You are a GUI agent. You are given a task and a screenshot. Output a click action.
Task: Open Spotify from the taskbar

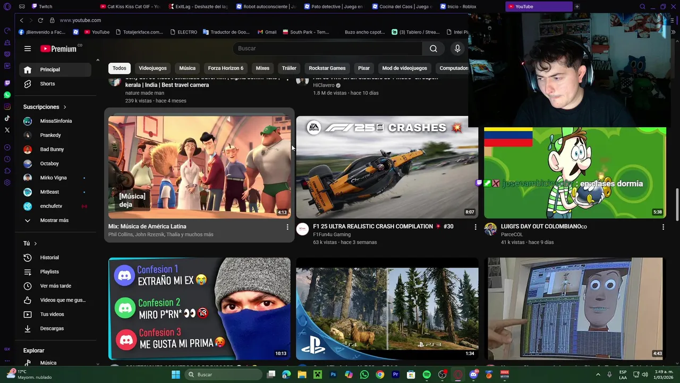pyautogui.click(x=427, y=374)
